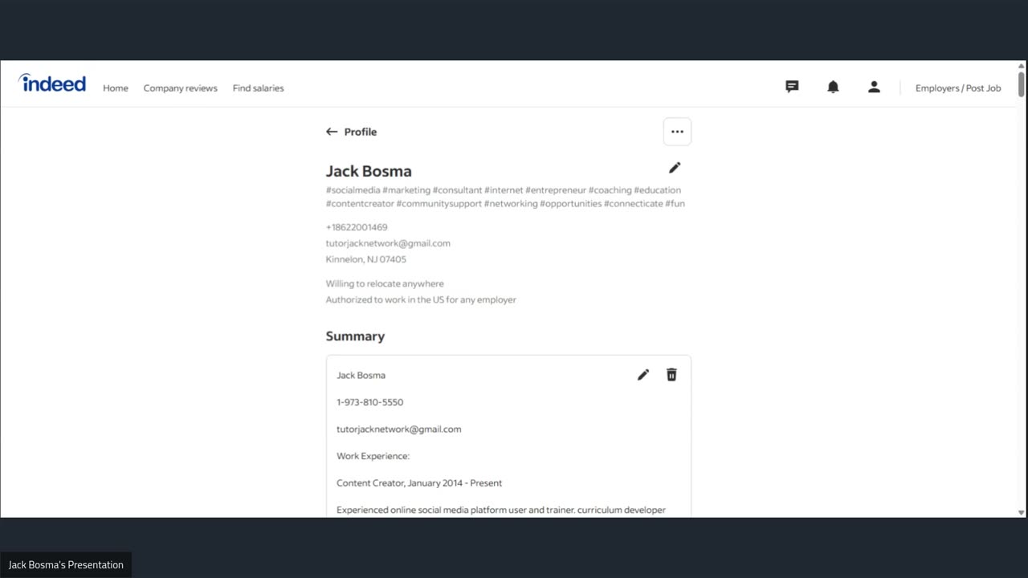
Task: Open the notifications bell
Action: [833, 87]
